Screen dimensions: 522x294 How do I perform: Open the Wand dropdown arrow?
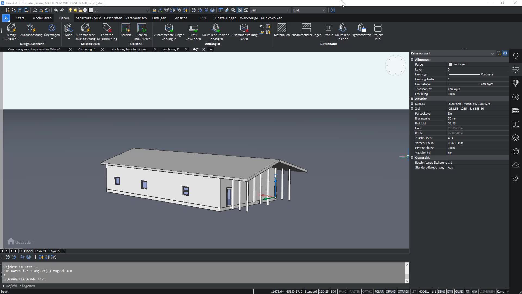click(69, 39)
